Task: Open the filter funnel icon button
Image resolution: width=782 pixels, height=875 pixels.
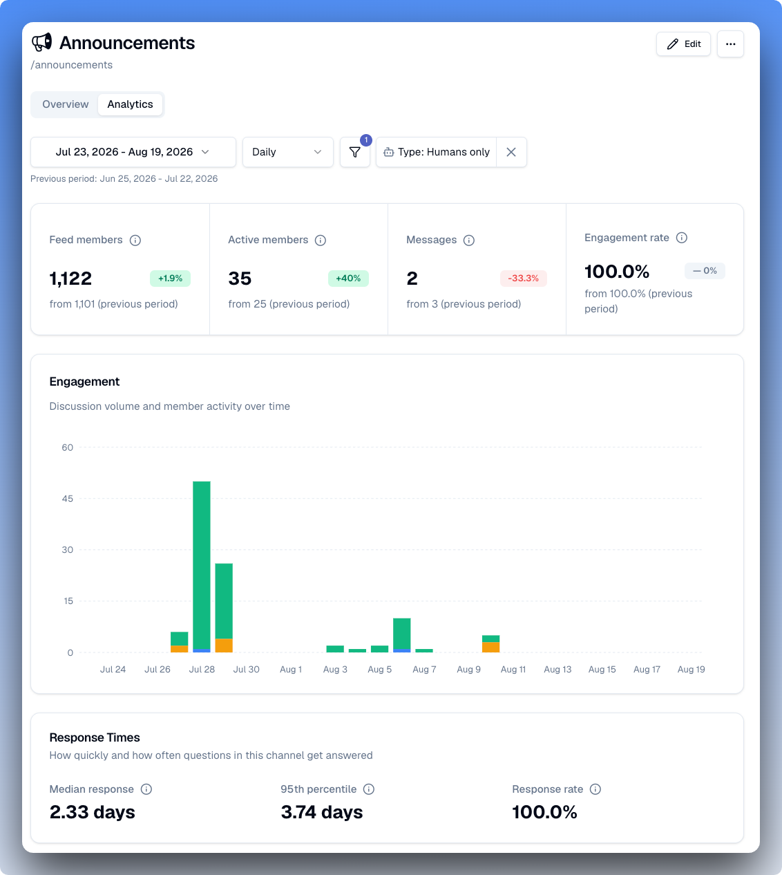Action: (355, 152)
